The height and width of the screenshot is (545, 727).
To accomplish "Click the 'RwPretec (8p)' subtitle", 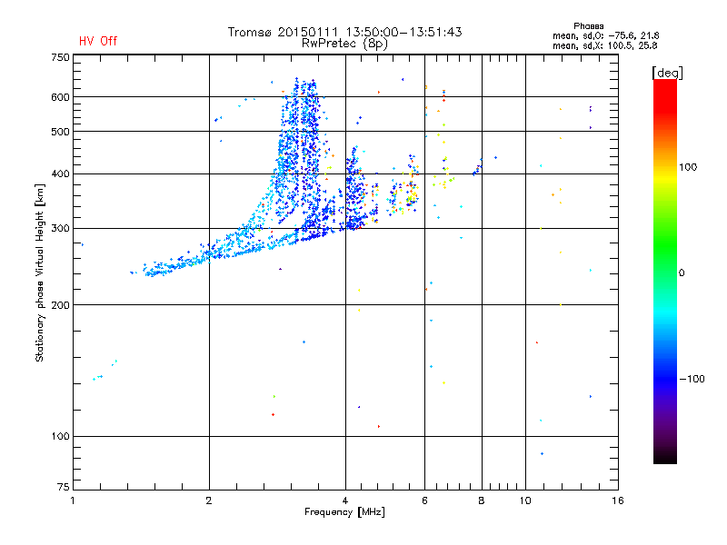I will [x=344, y=44].
